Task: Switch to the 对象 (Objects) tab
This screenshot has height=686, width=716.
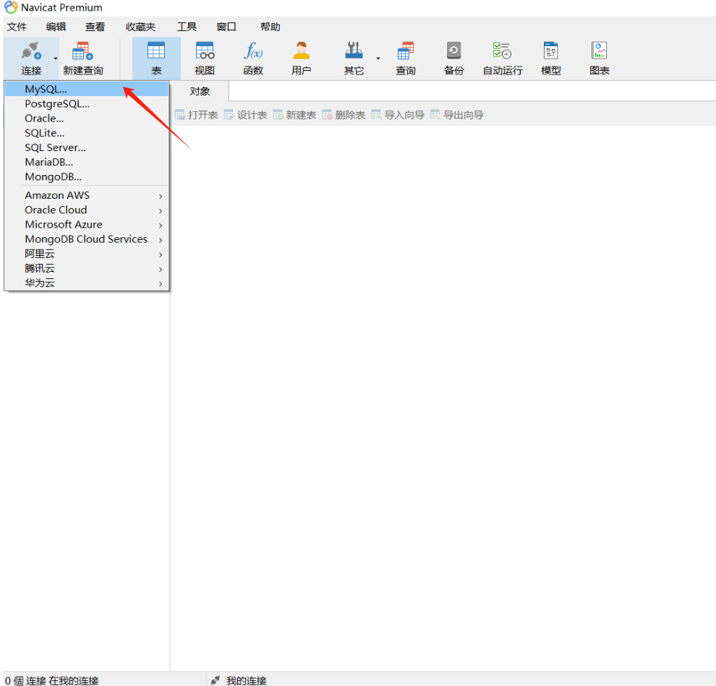Action: 200,92
